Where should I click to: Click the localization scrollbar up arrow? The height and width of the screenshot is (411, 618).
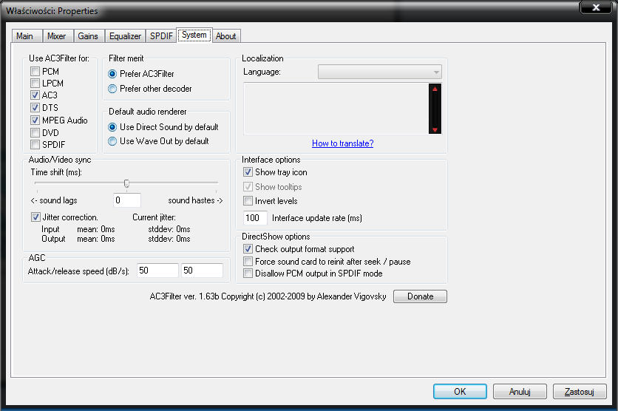(435, 89)
